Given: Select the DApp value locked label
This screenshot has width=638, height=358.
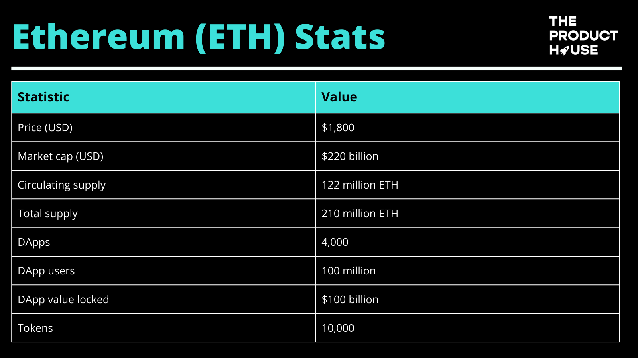Looking at the screenshot, I should 63,300.
